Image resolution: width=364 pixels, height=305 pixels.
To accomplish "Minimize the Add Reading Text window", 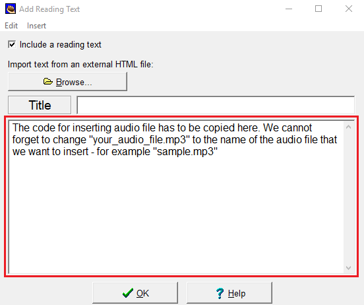I will tap(289, 9).
